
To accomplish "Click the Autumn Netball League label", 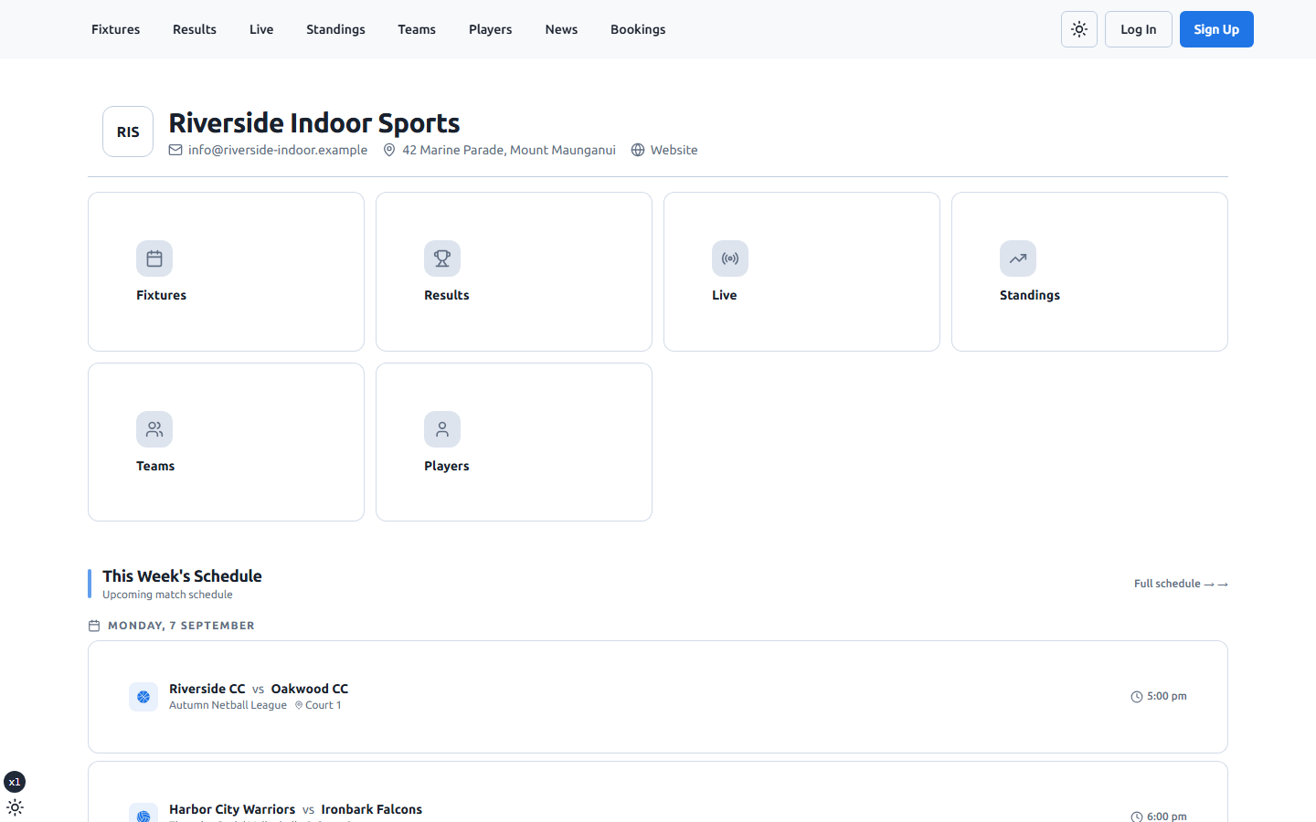I will (x=228, y=705).
